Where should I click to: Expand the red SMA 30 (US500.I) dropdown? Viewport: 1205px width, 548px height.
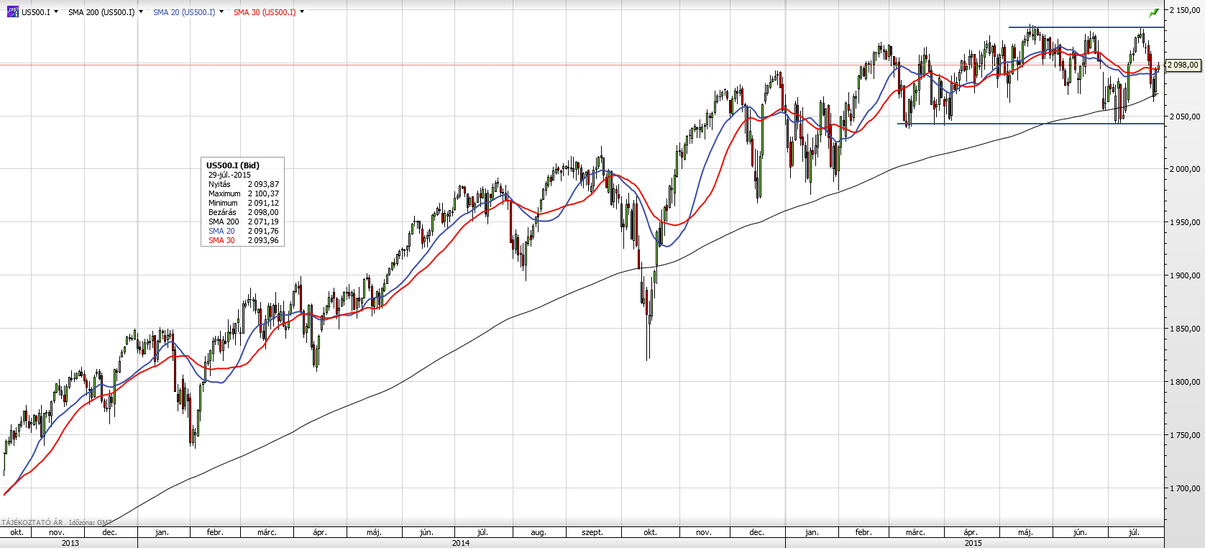[x=302, y=12]
